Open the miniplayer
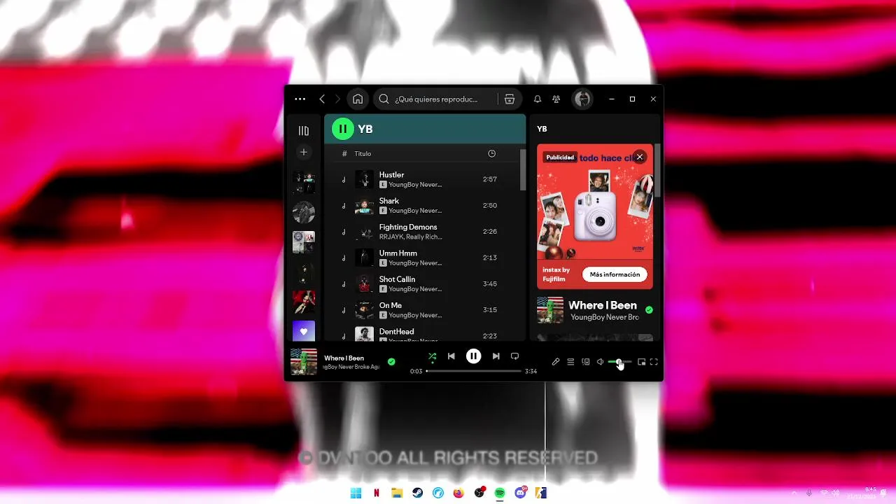896x504 pixels. coord(641,362)
